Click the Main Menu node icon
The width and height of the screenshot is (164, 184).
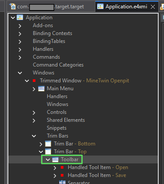pos(41,88)
